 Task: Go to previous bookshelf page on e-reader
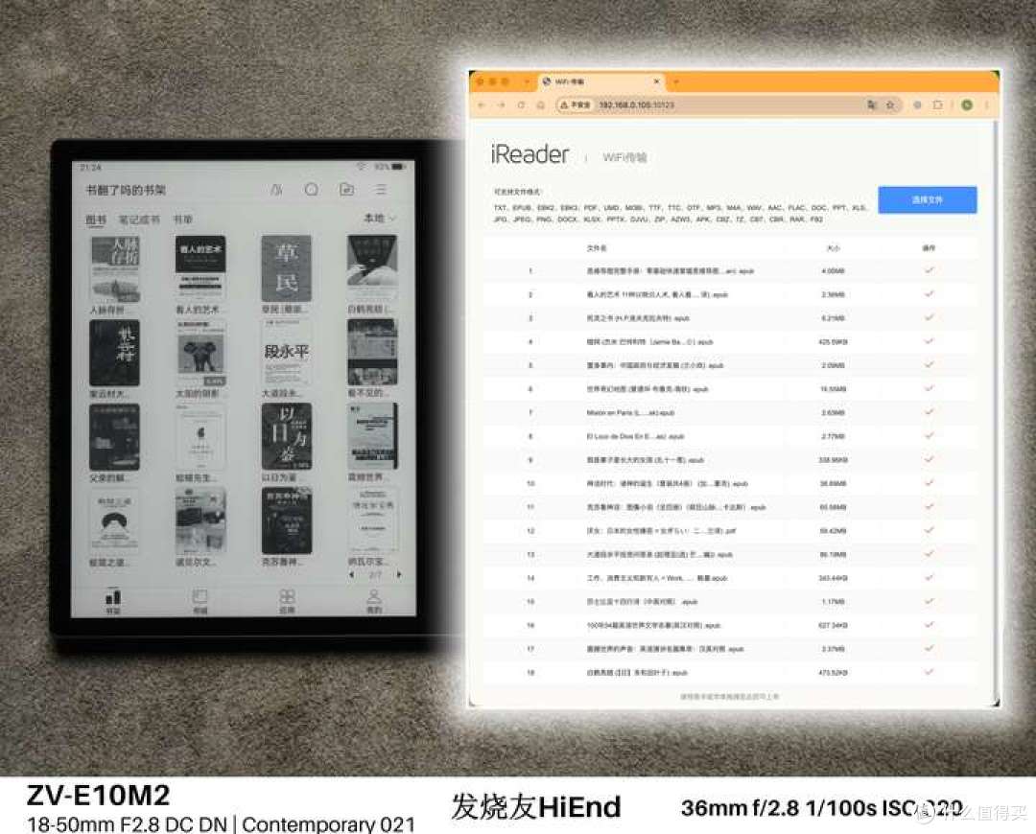(x=351, y=574)
